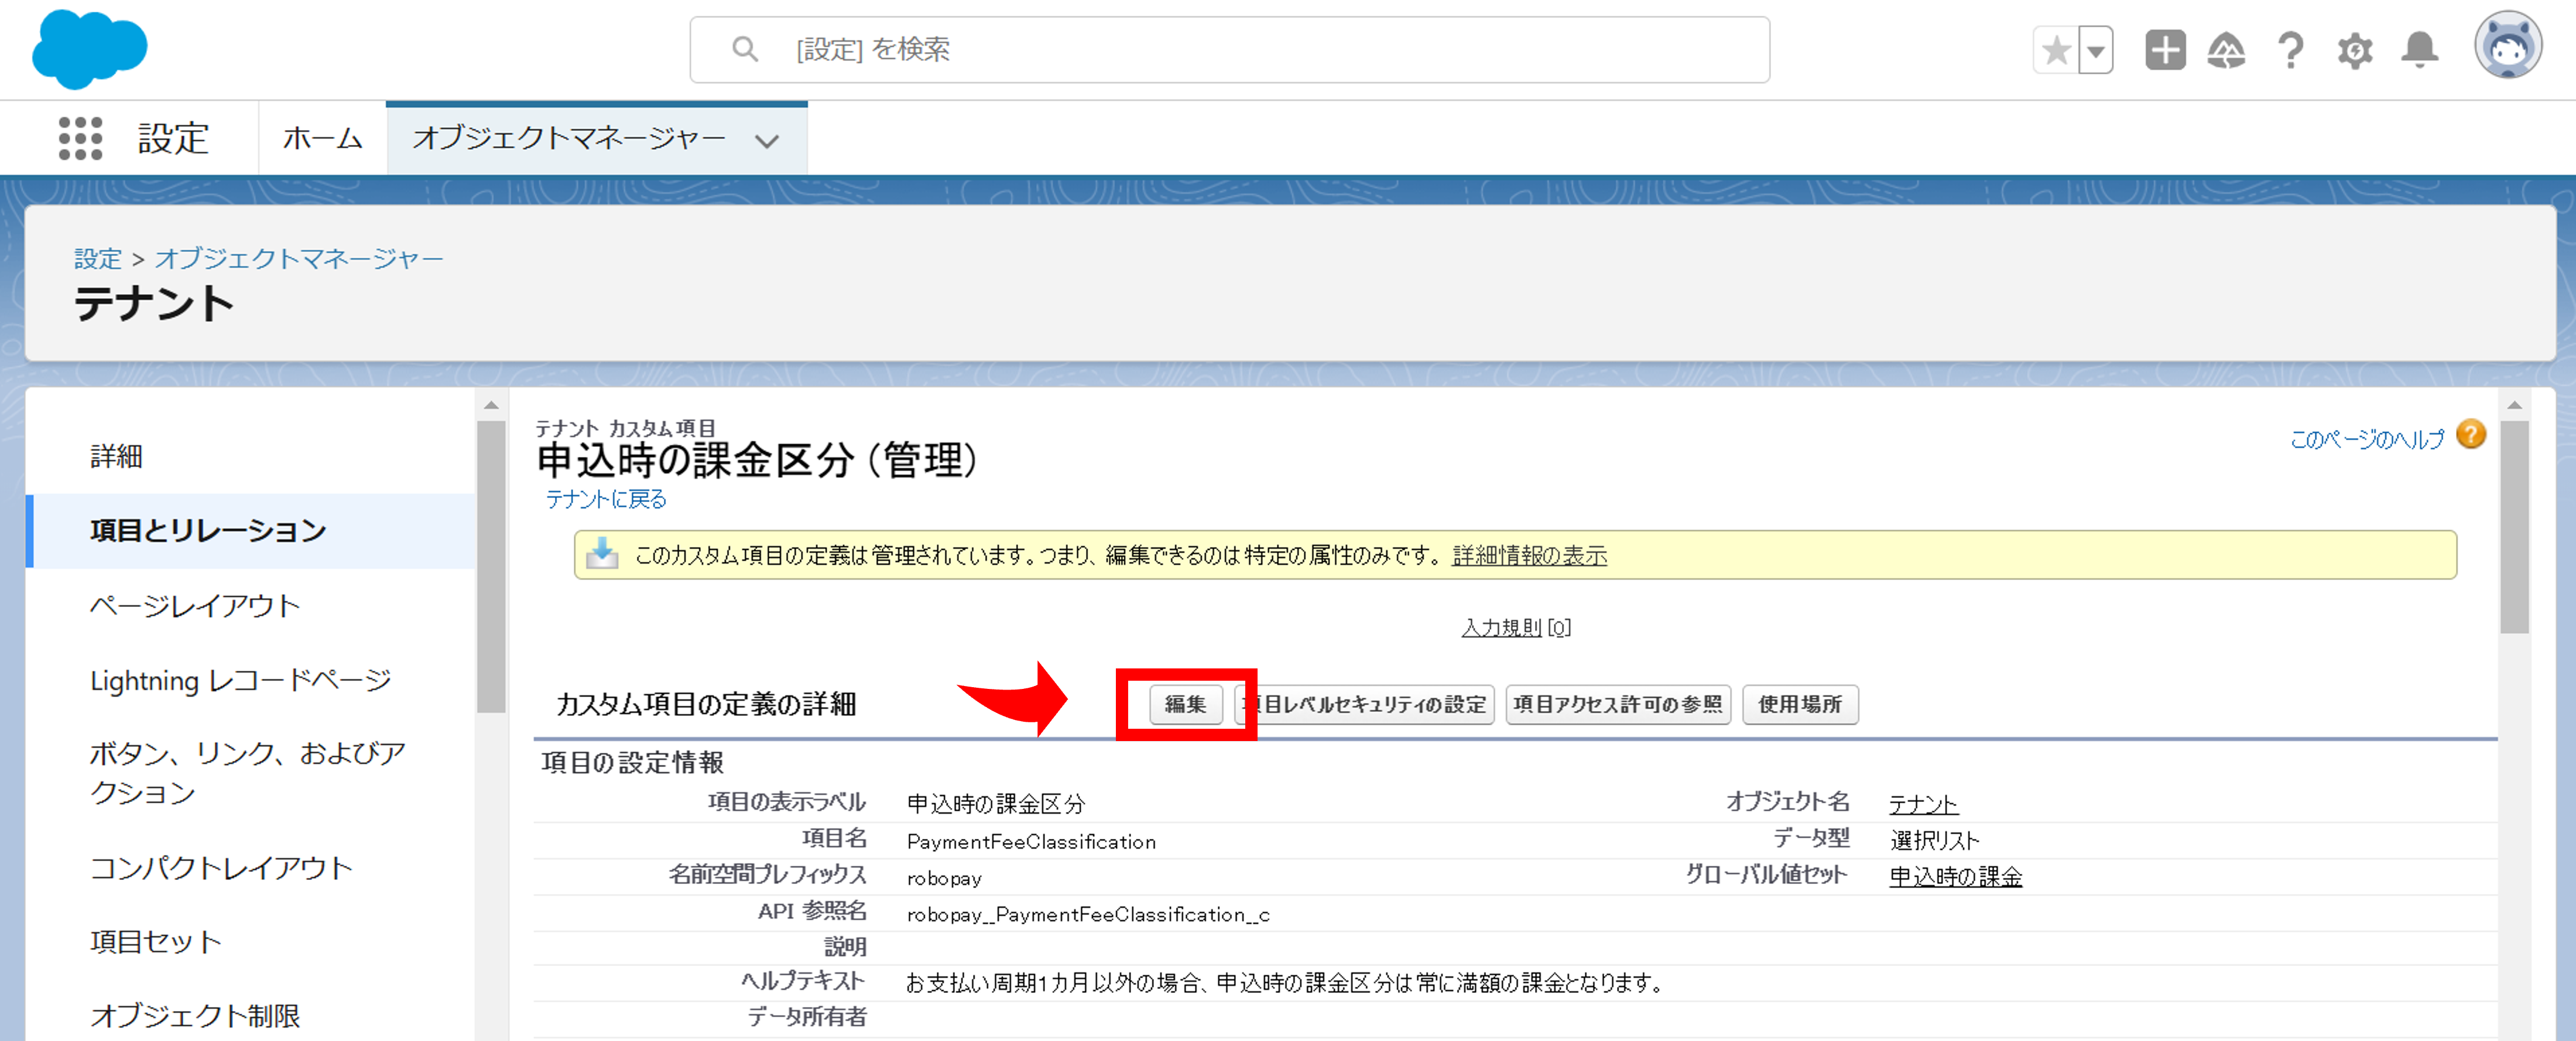Click the 使用場所 button
Image resolution: width=2576 pixels, height=1041 pixels.
point(1799,705)
